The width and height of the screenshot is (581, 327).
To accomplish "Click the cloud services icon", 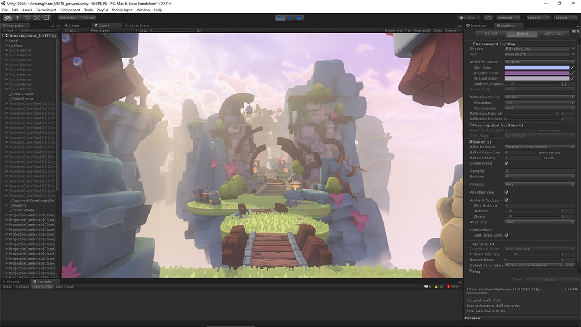I will 488,18.
